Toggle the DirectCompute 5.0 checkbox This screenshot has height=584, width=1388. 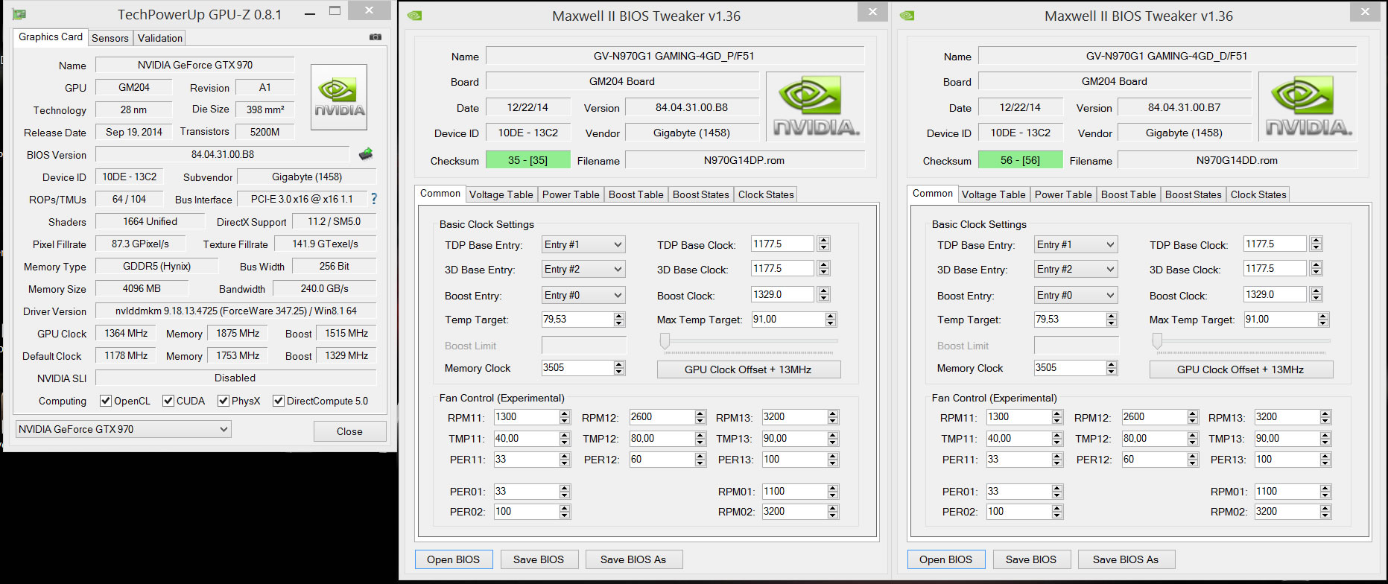click(279, 401)
